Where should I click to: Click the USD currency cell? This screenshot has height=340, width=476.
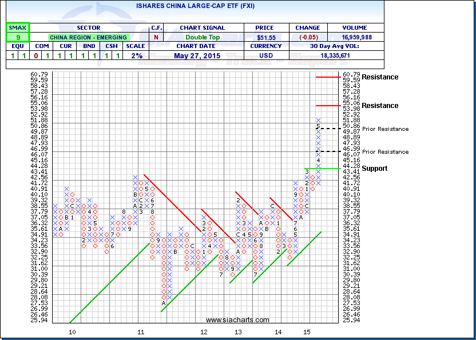[267, 55]
